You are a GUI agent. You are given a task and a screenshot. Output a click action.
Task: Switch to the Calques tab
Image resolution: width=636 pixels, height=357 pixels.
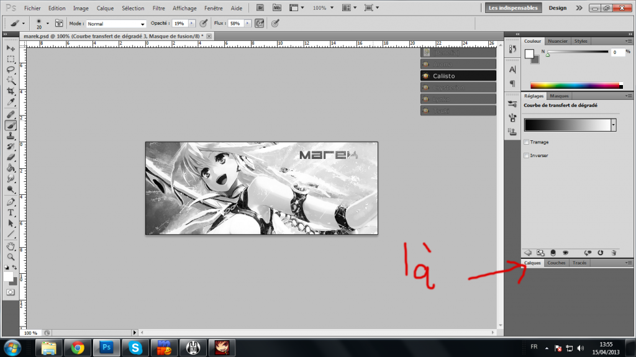tap(532, 263)
